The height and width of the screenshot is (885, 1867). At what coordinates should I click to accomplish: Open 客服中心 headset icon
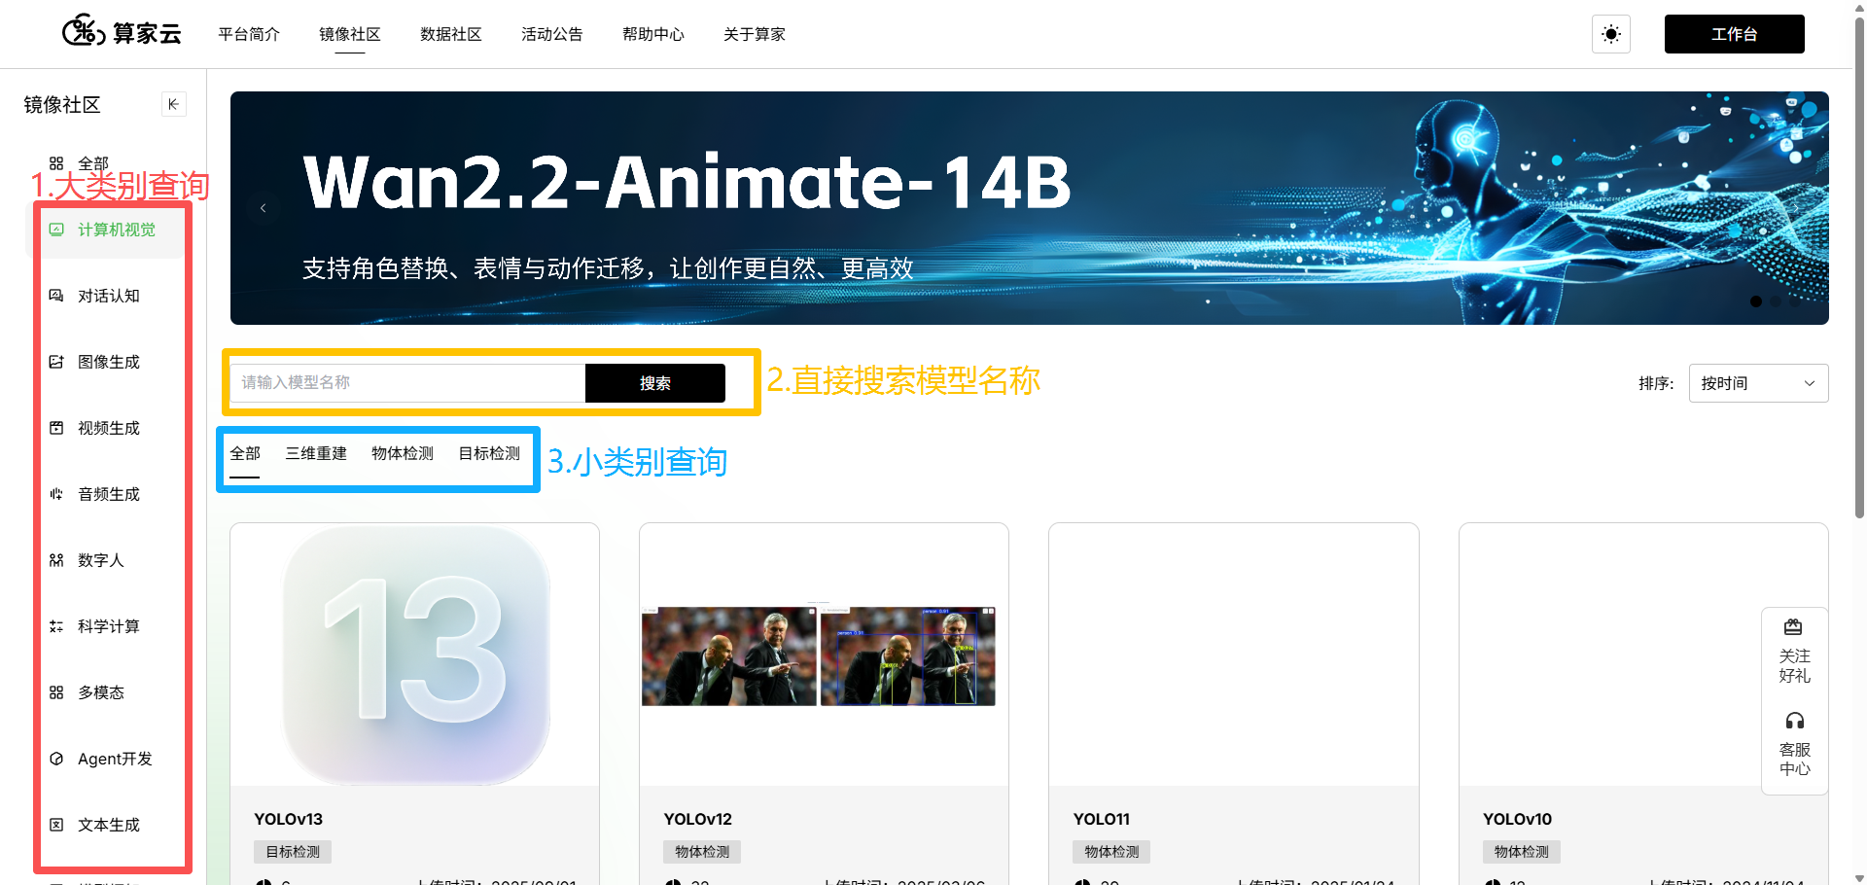(x=1794, y=721)
